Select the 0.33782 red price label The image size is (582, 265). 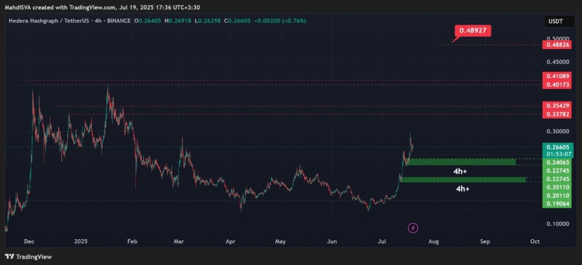556,114
